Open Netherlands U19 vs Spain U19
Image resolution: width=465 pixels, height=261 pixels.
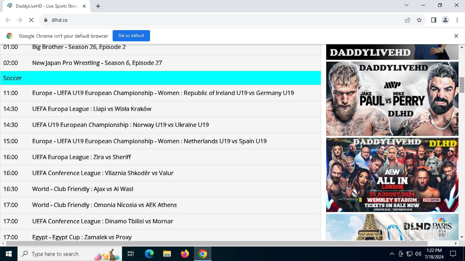click(149, 141)
